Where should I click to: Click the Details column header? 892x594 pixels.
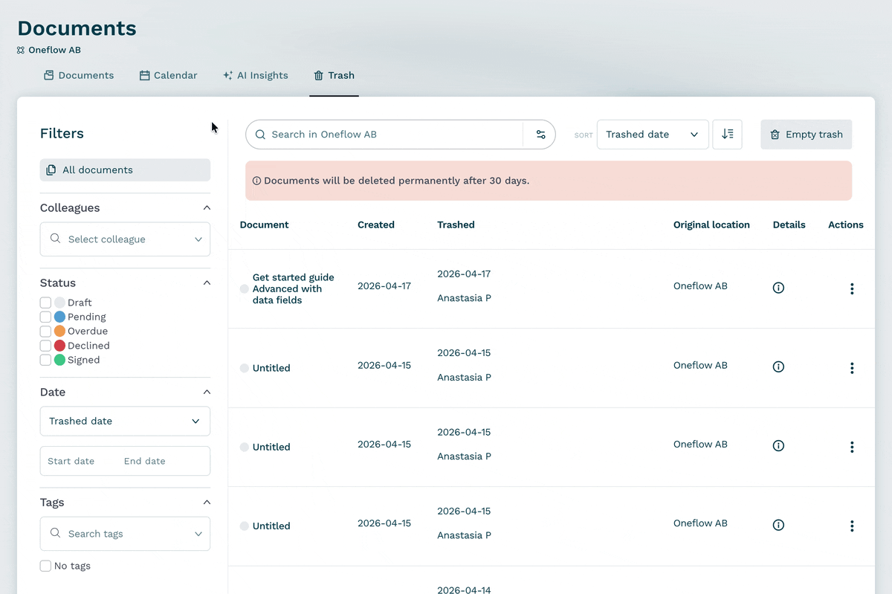pos(789,225)
